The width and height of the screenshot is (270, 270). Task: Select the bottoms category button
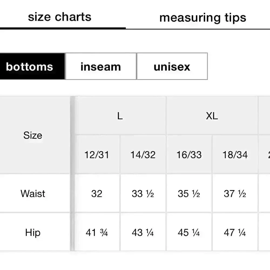(x=30, y=66)
